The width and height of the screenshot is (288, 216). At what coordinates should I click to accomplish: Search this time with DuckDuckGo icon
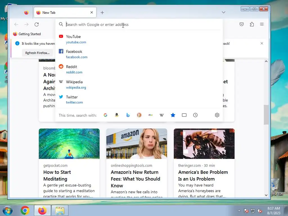[x=139, y=115]
